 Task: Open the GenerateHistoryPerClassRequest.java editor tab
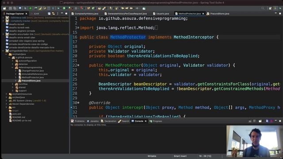click(x=126, y=14)
